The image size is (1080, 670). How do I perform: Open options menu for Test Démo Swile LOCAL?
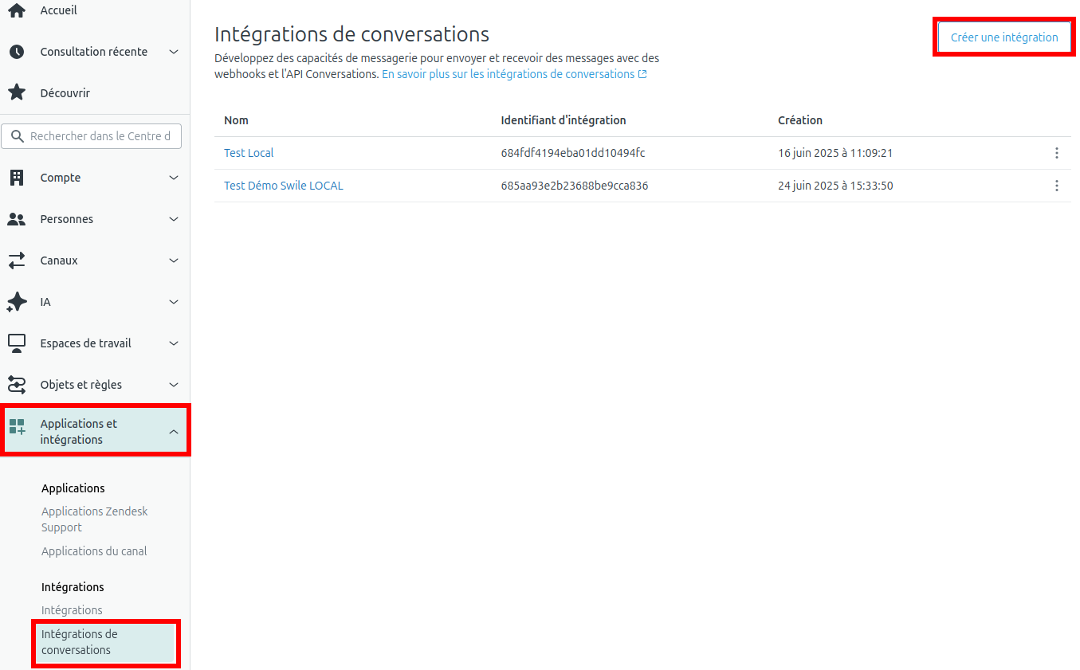tap(1056, 186)
